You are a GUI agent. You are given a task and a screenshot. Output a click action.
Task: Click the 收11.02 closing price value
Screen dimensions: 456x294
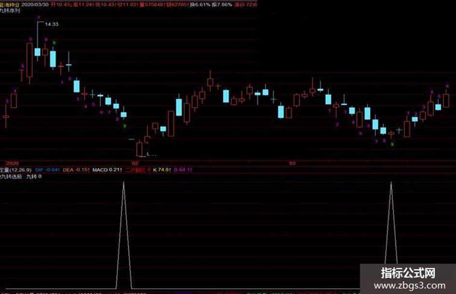pyautogui.click(x=127, y=5)
